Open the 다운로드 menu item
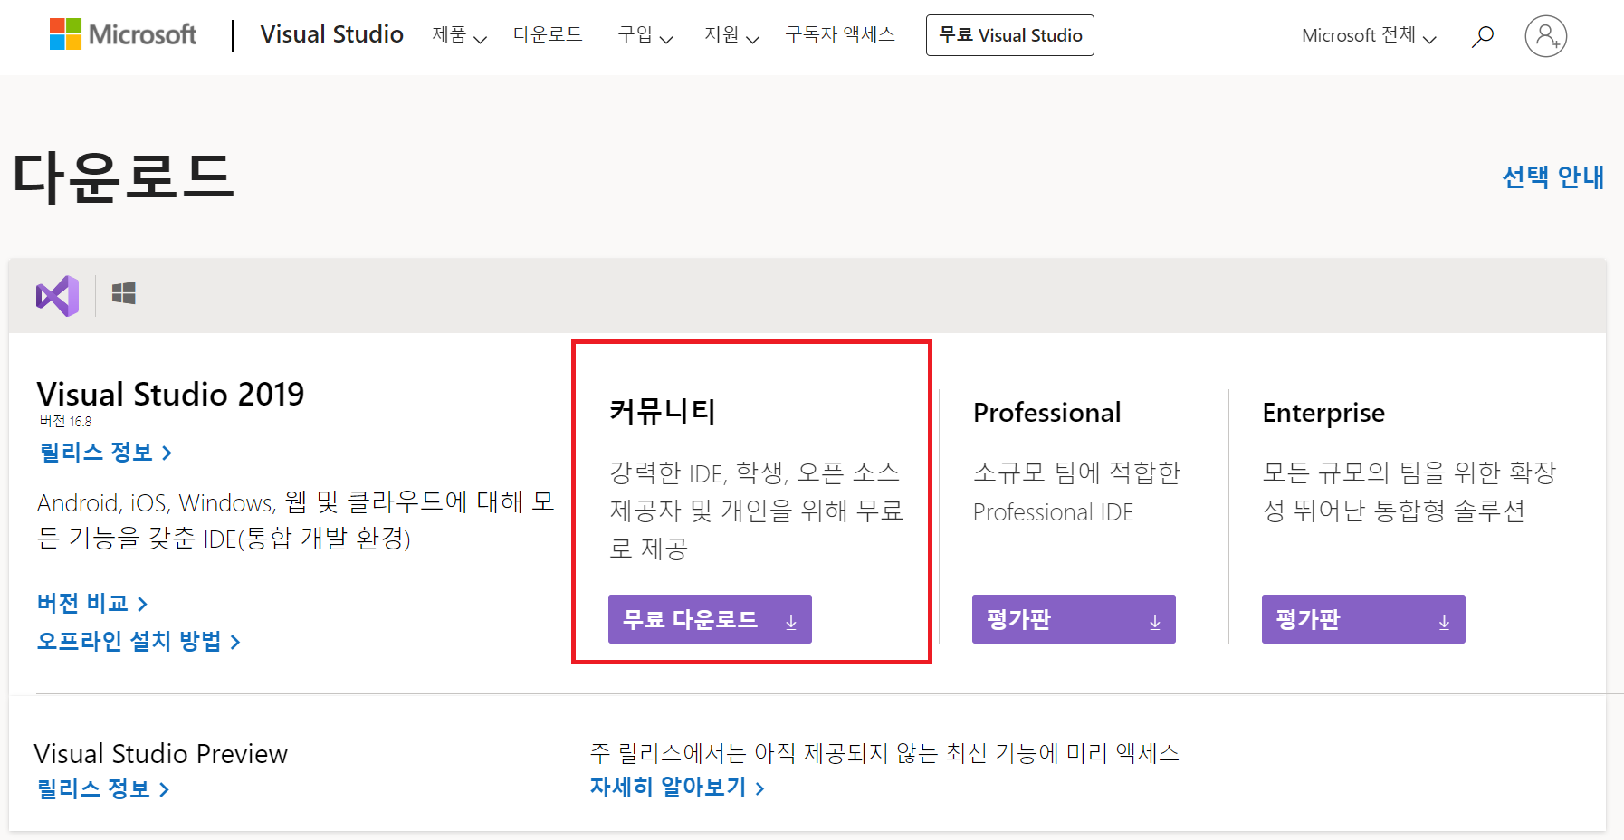The width and height of the screenshot is (1624, 840). coord(548,34)
